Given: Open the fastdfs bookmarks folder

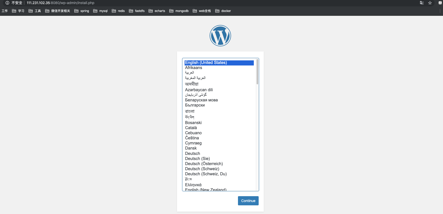Looking at the screenshot, I should (137, 11).
